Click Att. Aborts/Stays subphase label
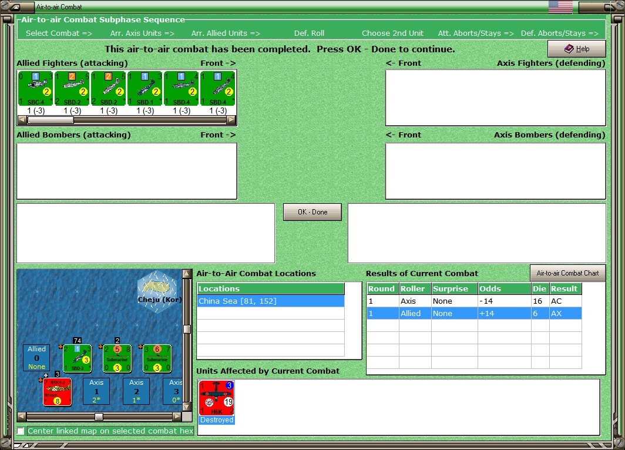Viewport: 625px width, 450px height. point(476,33)
